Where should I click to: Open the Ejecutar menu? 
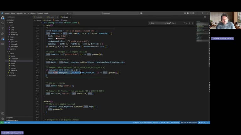[x=33, y=13]
